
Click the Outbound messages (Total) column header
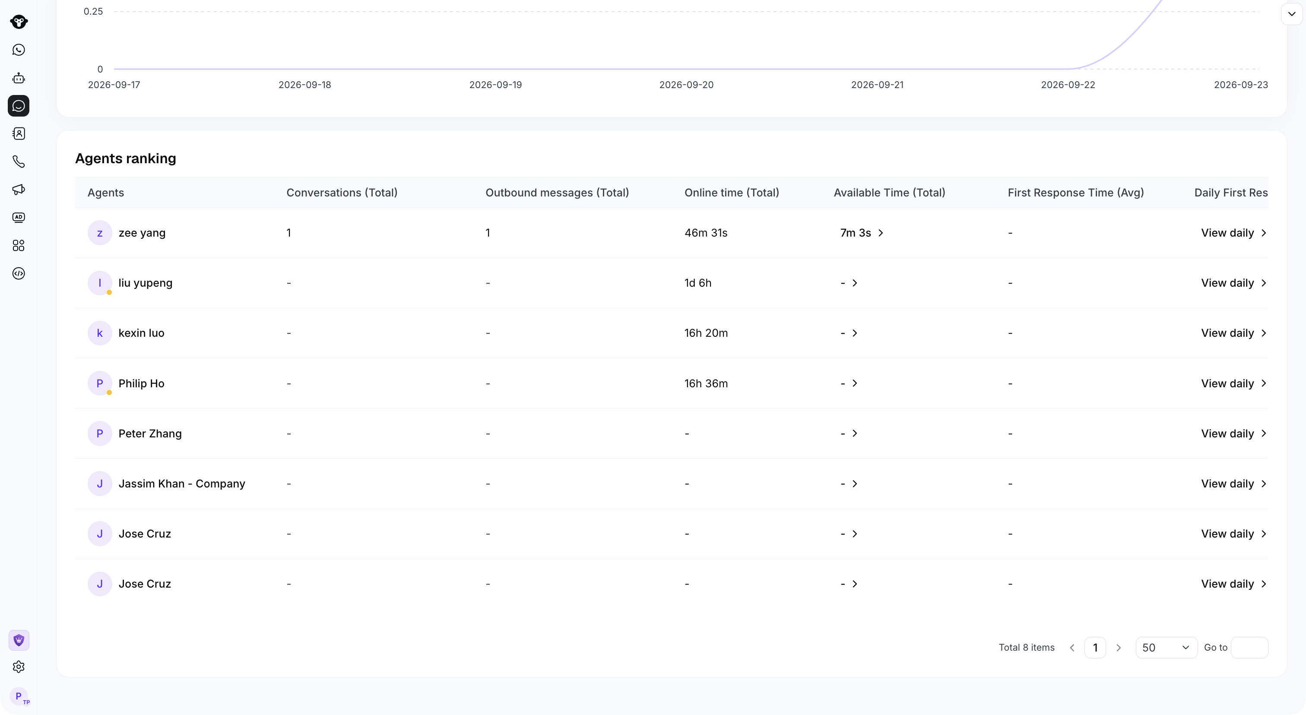[x=557, y=193]
